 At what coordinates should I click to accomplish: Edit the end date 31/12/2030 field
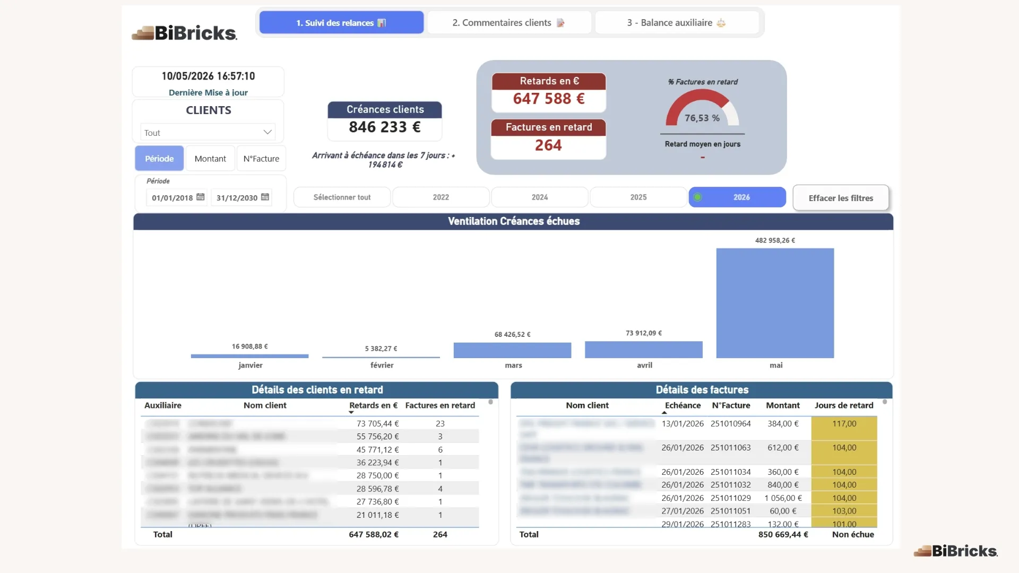tap(237, 197)
